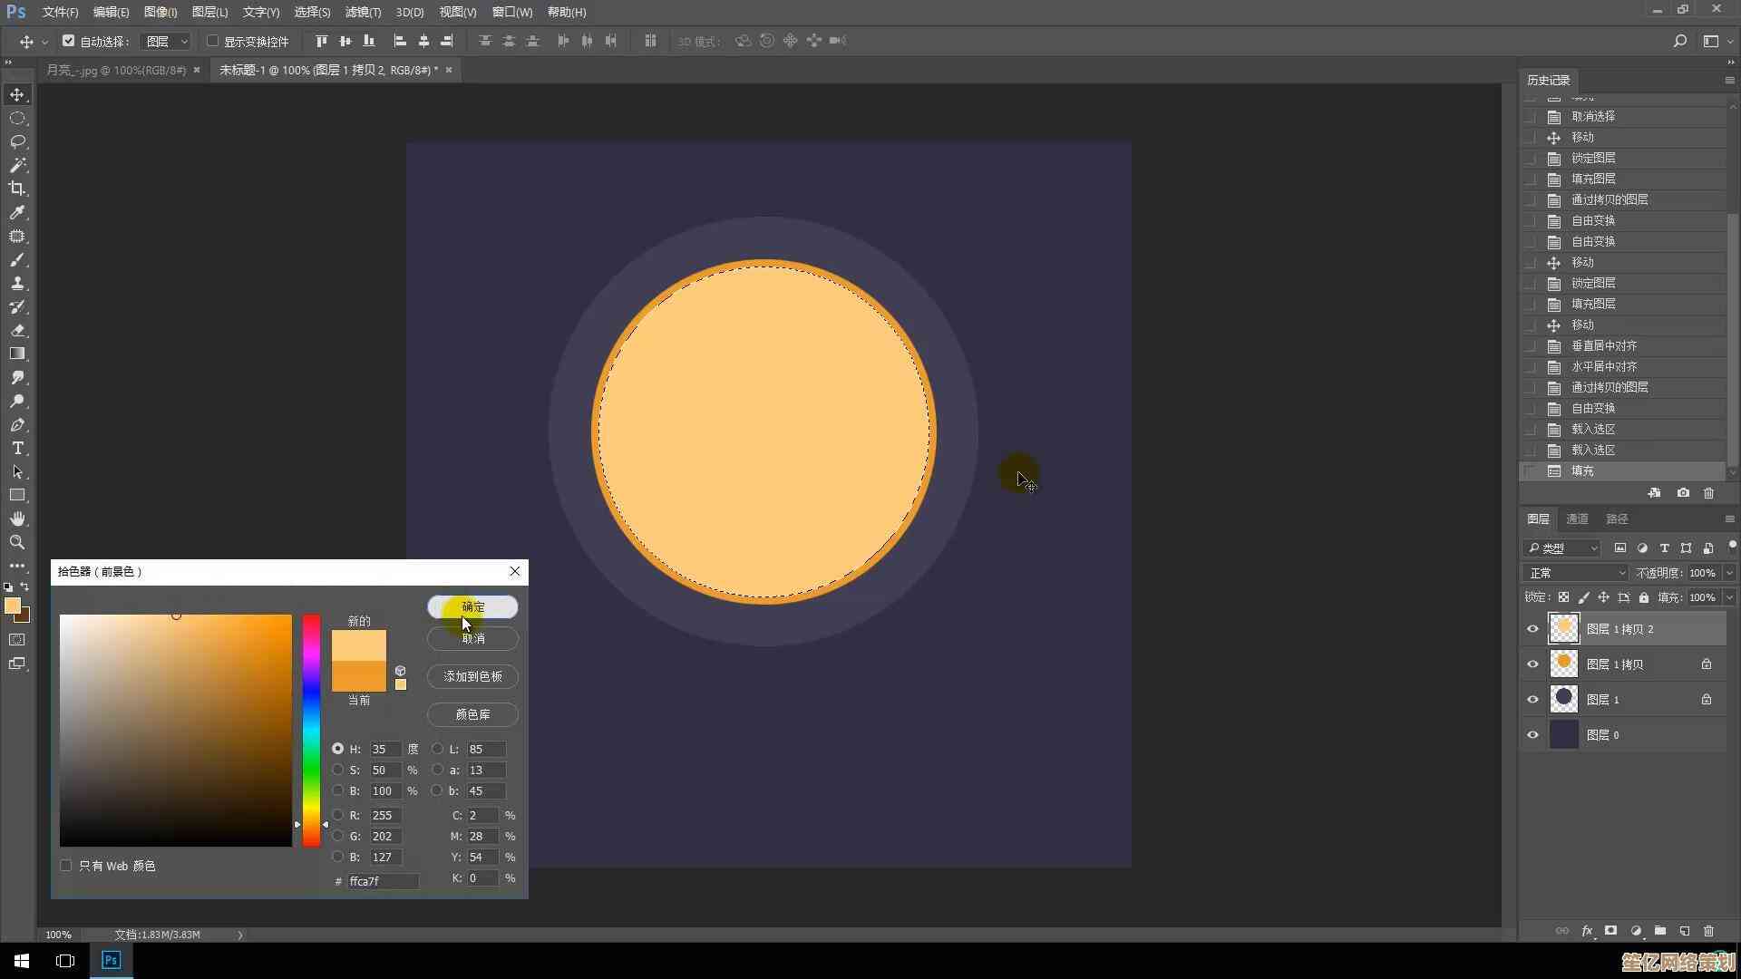Click the 确定 button
Viewport: 1741px width, 979px height.
click(x=472, y=606)
